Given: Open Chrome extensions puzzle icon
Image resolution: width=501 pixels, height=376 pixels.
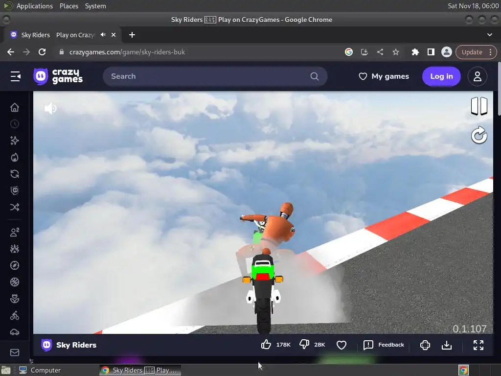Looking at the screenshot, I should pos(415,52).
